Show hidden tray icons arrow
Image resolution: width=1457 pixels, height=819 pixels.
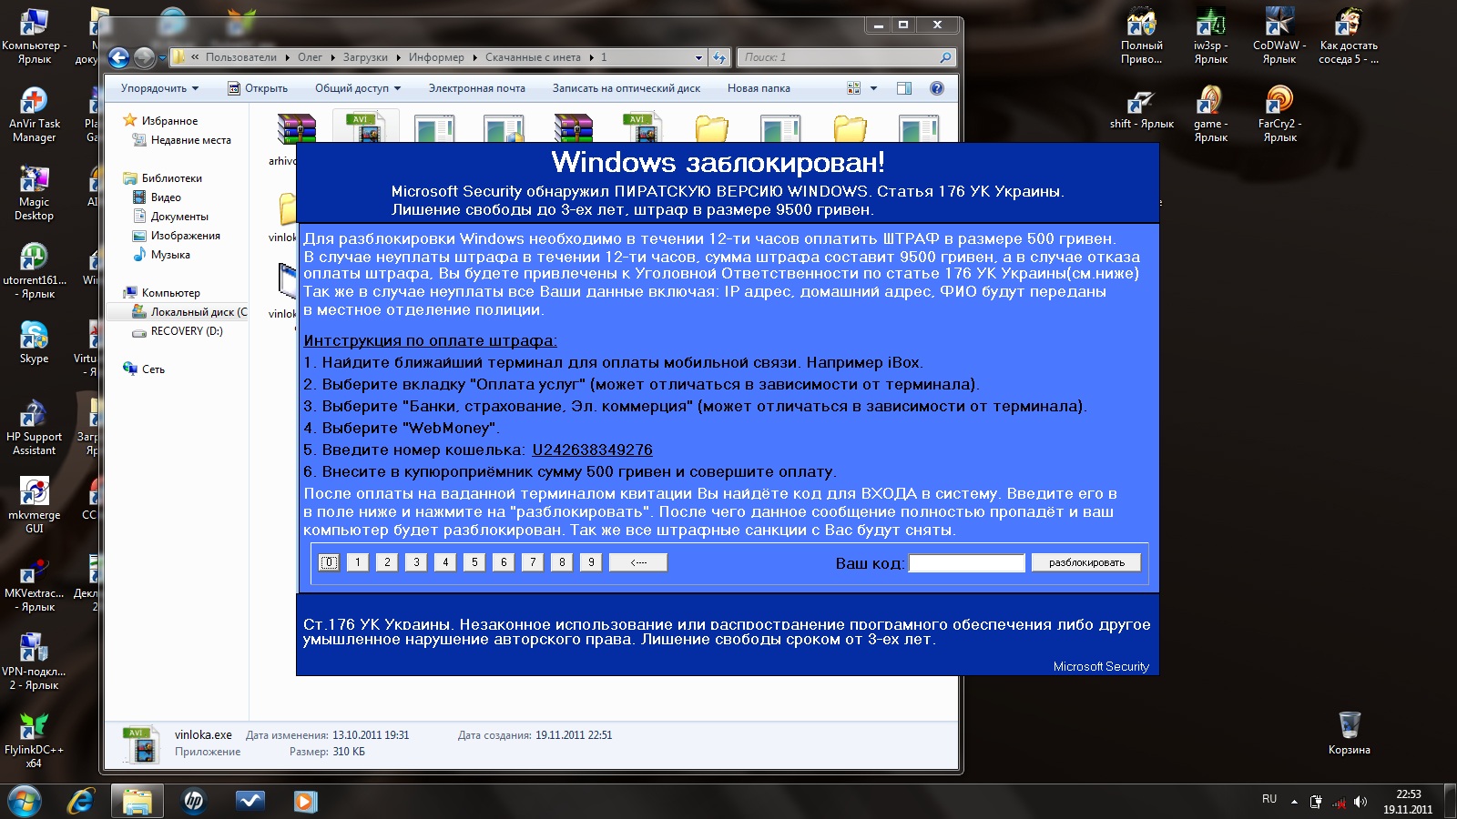click(x=1294, y=802)
